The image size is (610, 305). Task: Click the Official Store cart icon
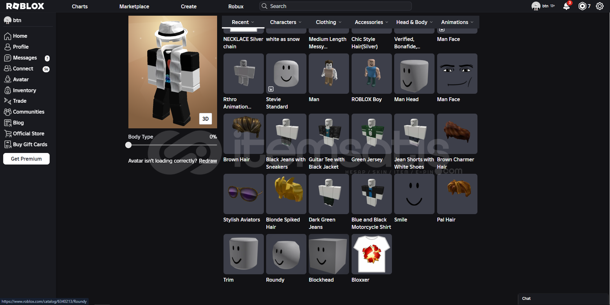click(8, 133)
